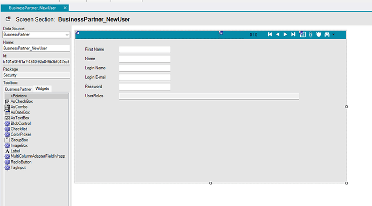The height and width of the screenshot is (206, 372).
Task: Go to next record arrow
Action: pyautogui.click(x=285, y=34)
